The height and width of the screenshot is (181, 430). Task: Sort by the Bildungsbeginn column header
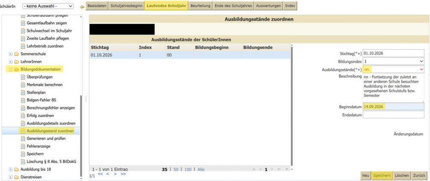click(212, 47)
